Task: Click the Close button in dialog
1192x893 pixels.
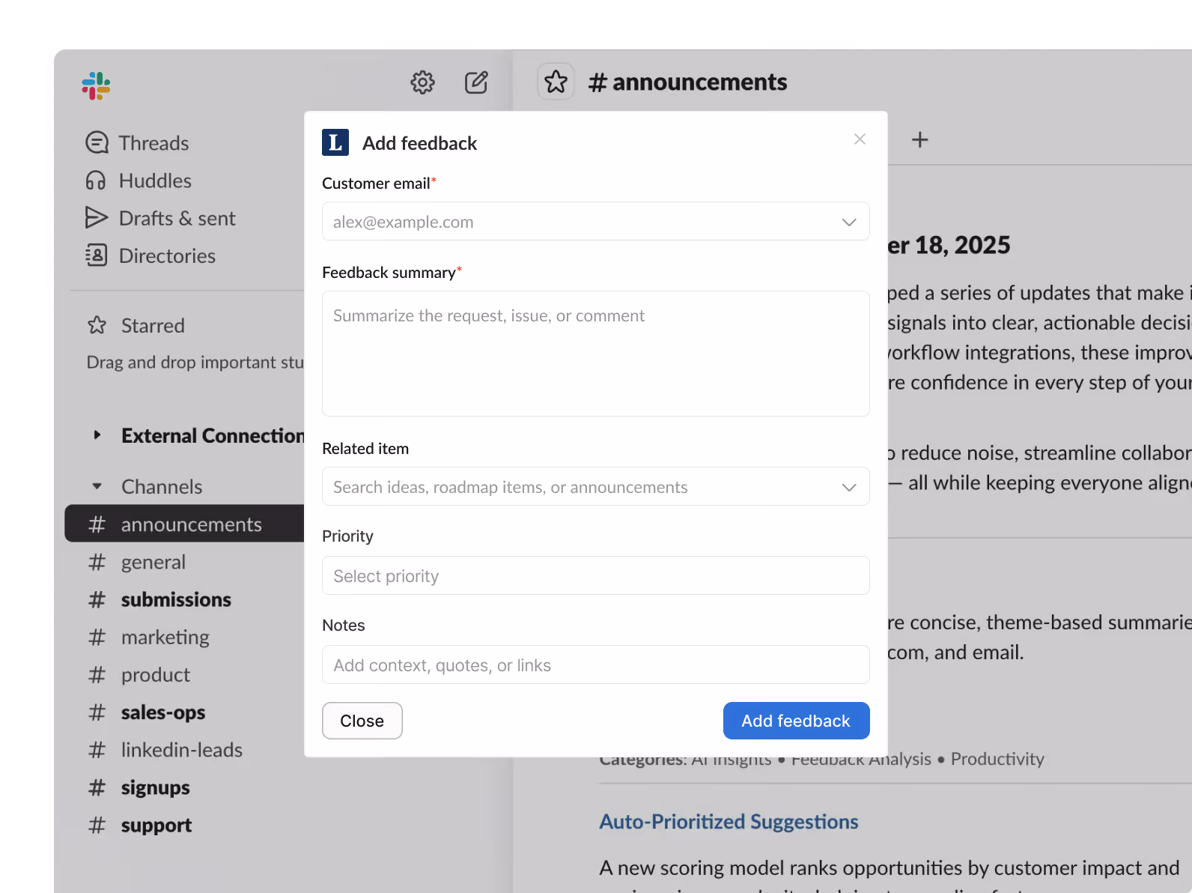Action: (x=362, y=721)
